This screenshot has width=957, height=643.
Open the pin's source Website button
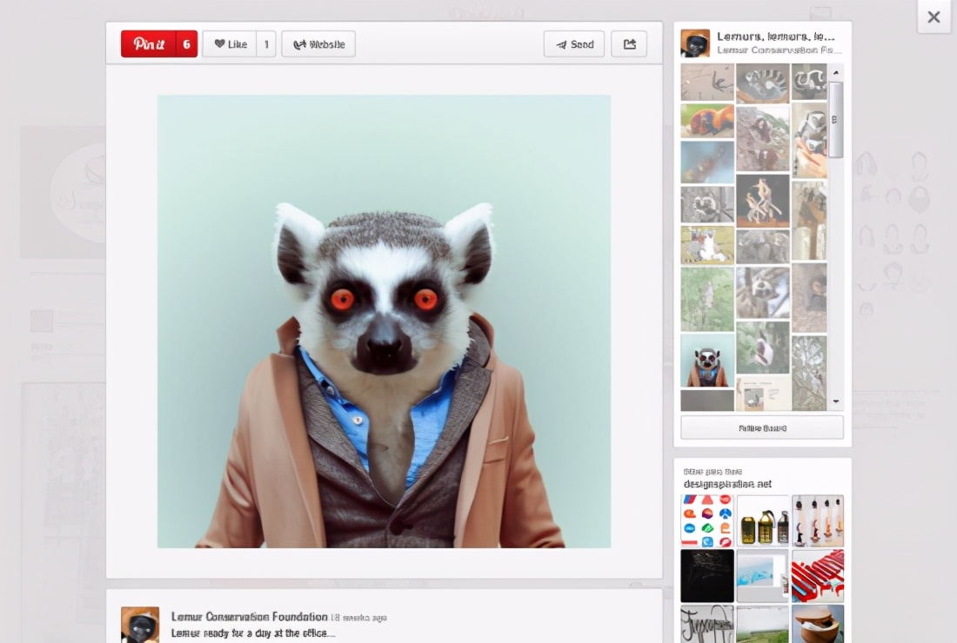point(318,44)
